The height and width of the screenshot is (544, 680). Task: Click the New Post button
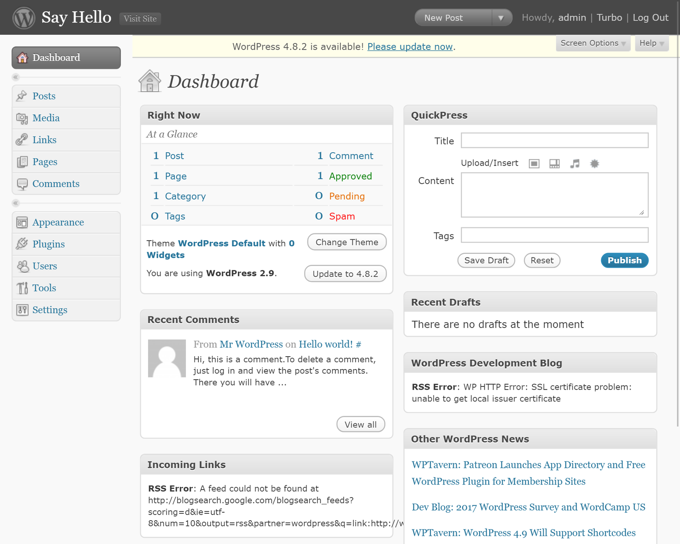click(454, 18)
